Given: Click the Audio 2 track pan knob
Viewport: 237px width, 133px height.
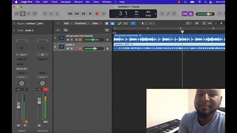Looking at the screenshot, I should (x=107, y=48).
